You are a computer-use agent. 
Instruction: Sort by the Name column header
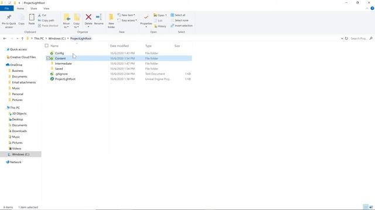click(x=54, y=45)
